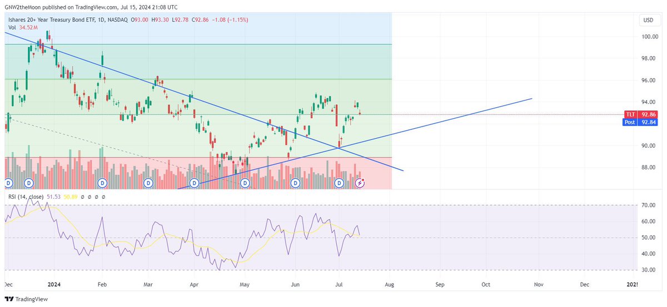Click the Feb label on time axis
667x307 pixels.
click(x=102, y=284)
